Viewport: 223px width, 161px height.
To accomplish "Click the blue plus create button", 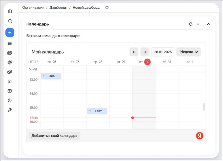I will coord(10,32).
